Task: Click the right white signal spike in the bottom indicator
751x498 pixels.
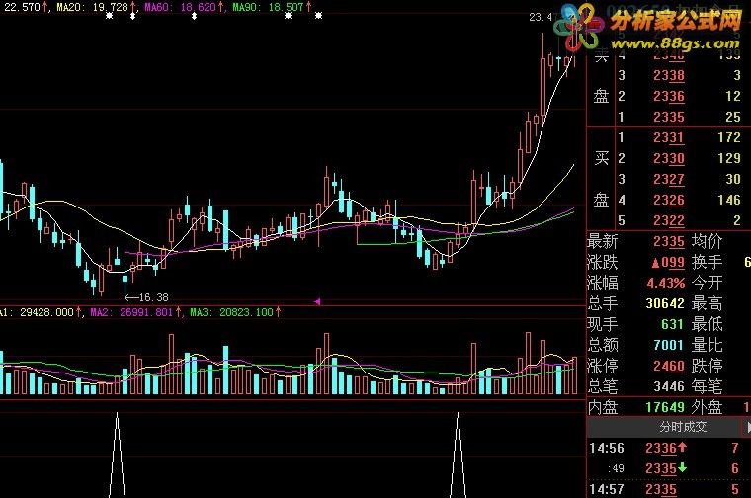Action: coord(458,455)
